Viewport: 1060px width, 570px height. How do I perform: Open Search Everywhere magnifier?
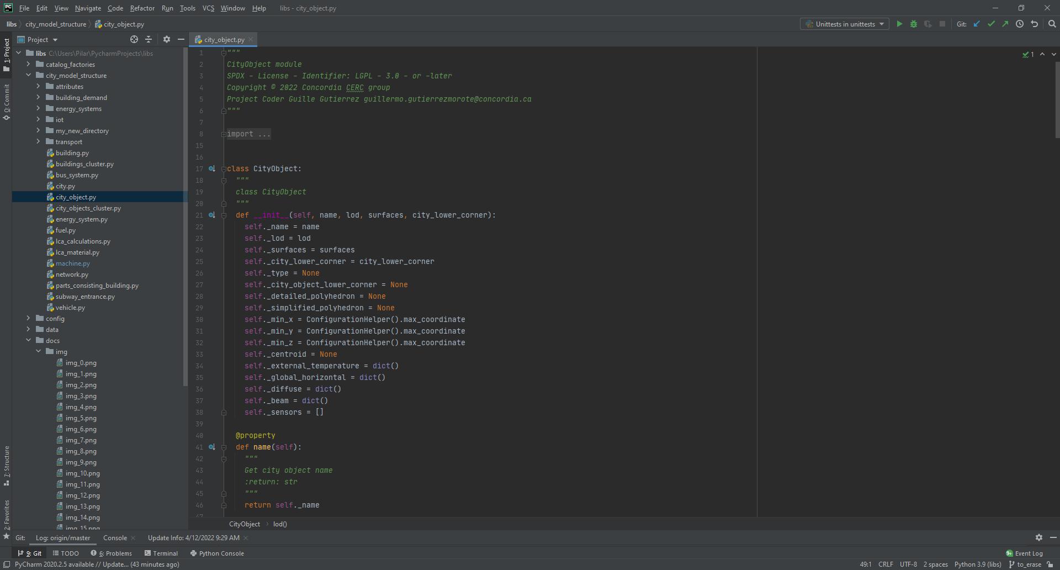click(x=1052, y=24)
